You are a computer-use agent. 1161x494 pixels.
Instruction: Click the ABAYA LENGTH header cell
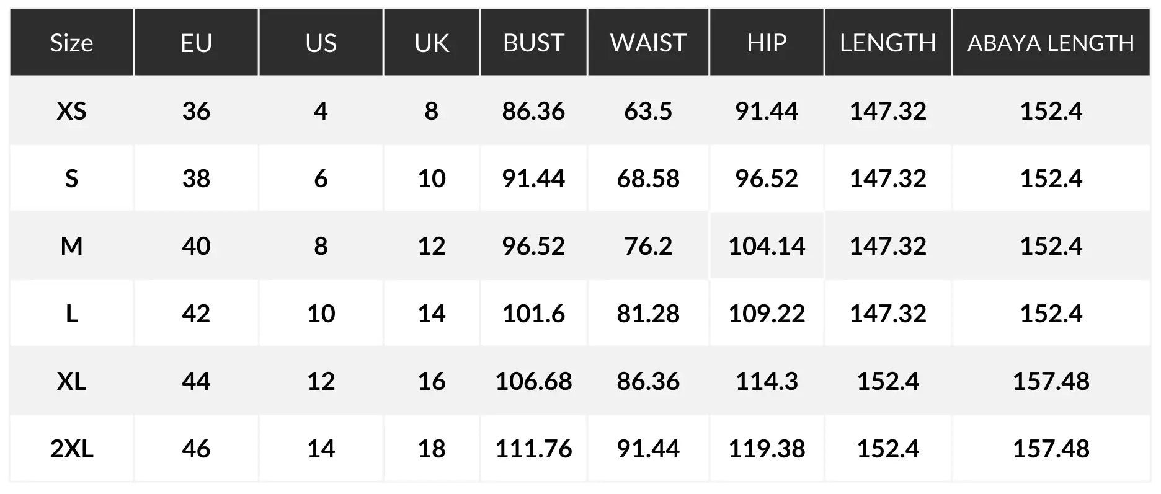pyautogui.click(x=1051, y=43)
